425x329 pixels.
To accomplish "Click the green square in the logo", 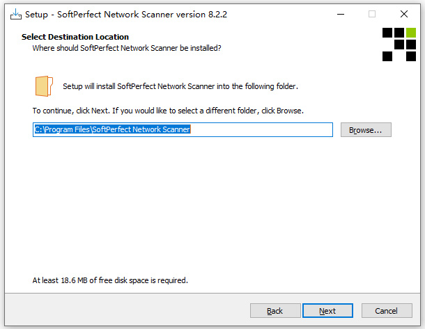I will click(411, 32).
